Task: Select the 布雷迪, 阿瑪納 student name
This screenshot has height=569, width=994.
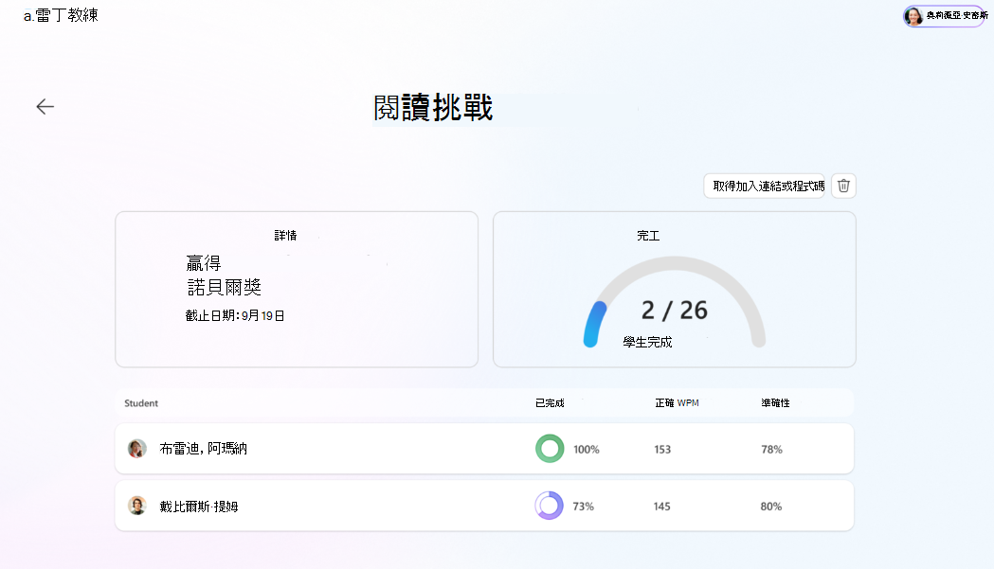Action: point(204,449)
